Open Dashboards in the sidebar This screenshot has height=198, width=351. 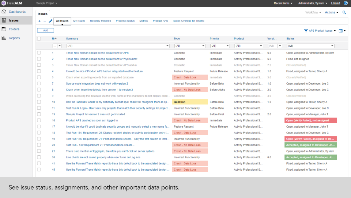click(x=17, y=12)
